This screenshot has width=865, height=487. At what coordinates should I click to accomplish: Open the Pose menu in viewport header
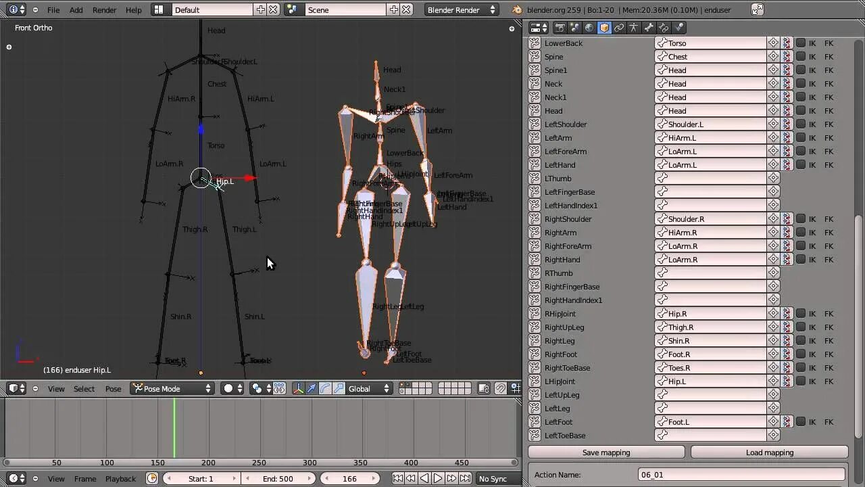[113, 388]
